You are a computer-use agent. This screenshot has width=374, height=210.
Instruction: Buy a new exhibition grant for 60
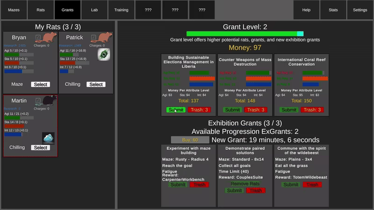click(x=190, y=140)
